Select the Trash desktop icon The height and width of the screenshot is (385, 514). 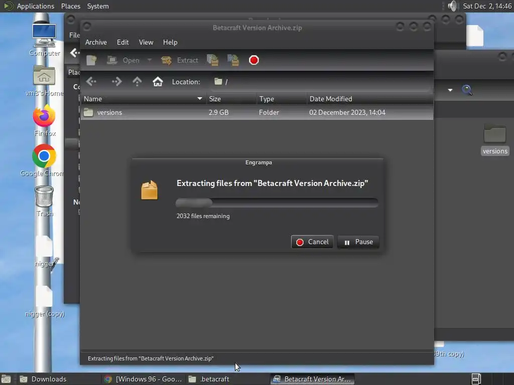(44, 201)
